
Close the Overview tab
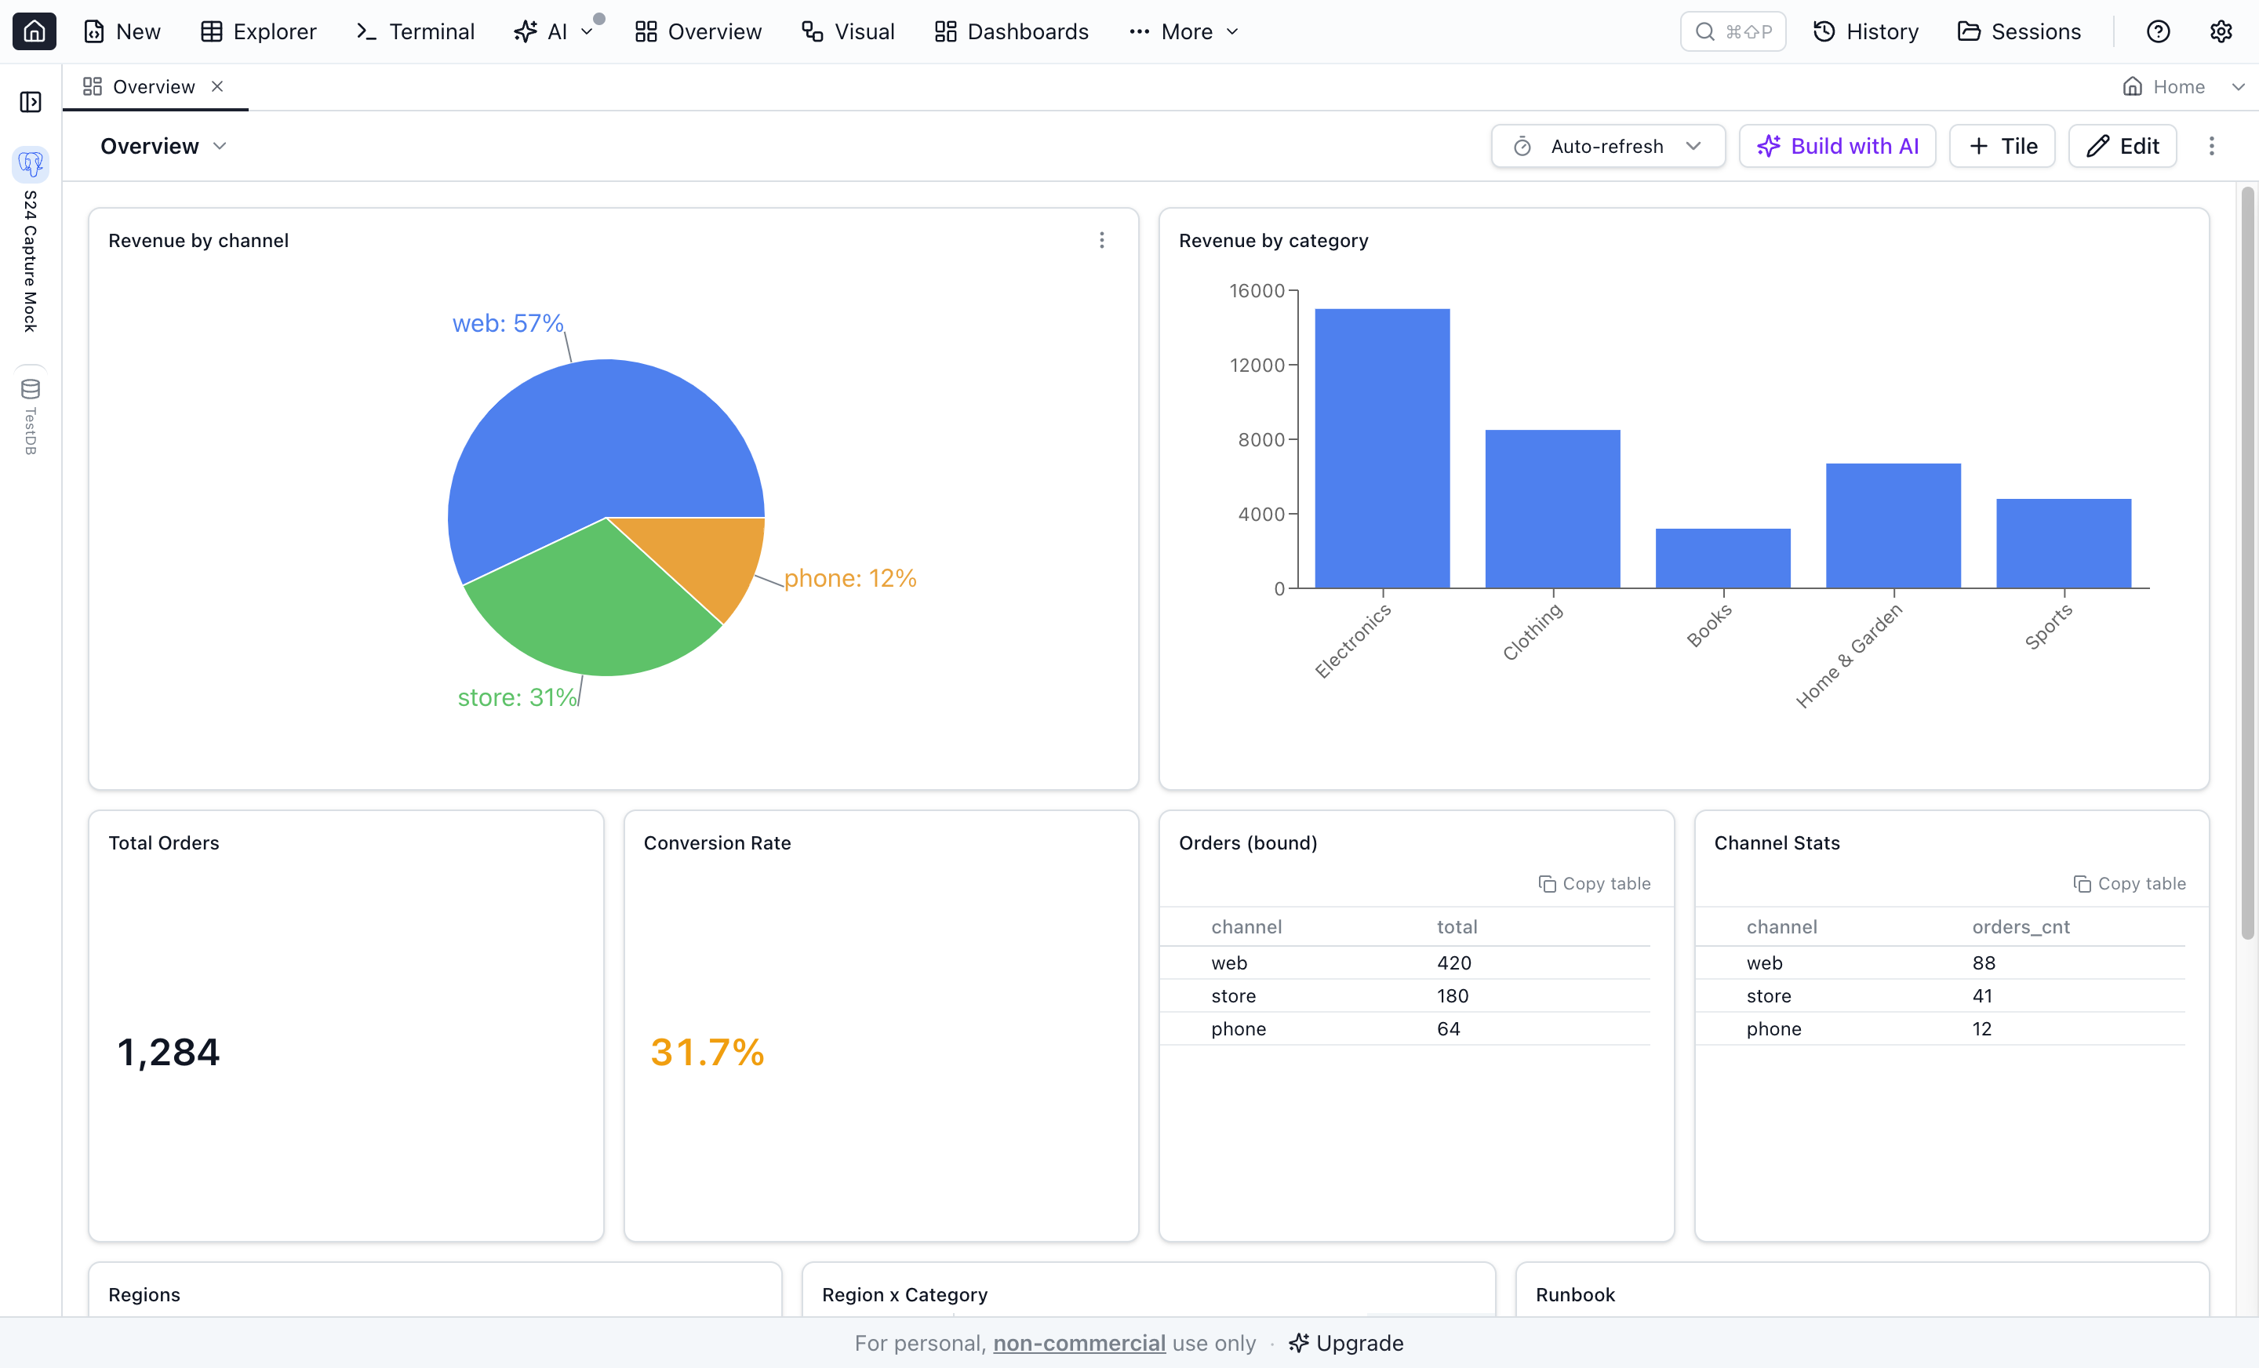(x=217, y=86)
